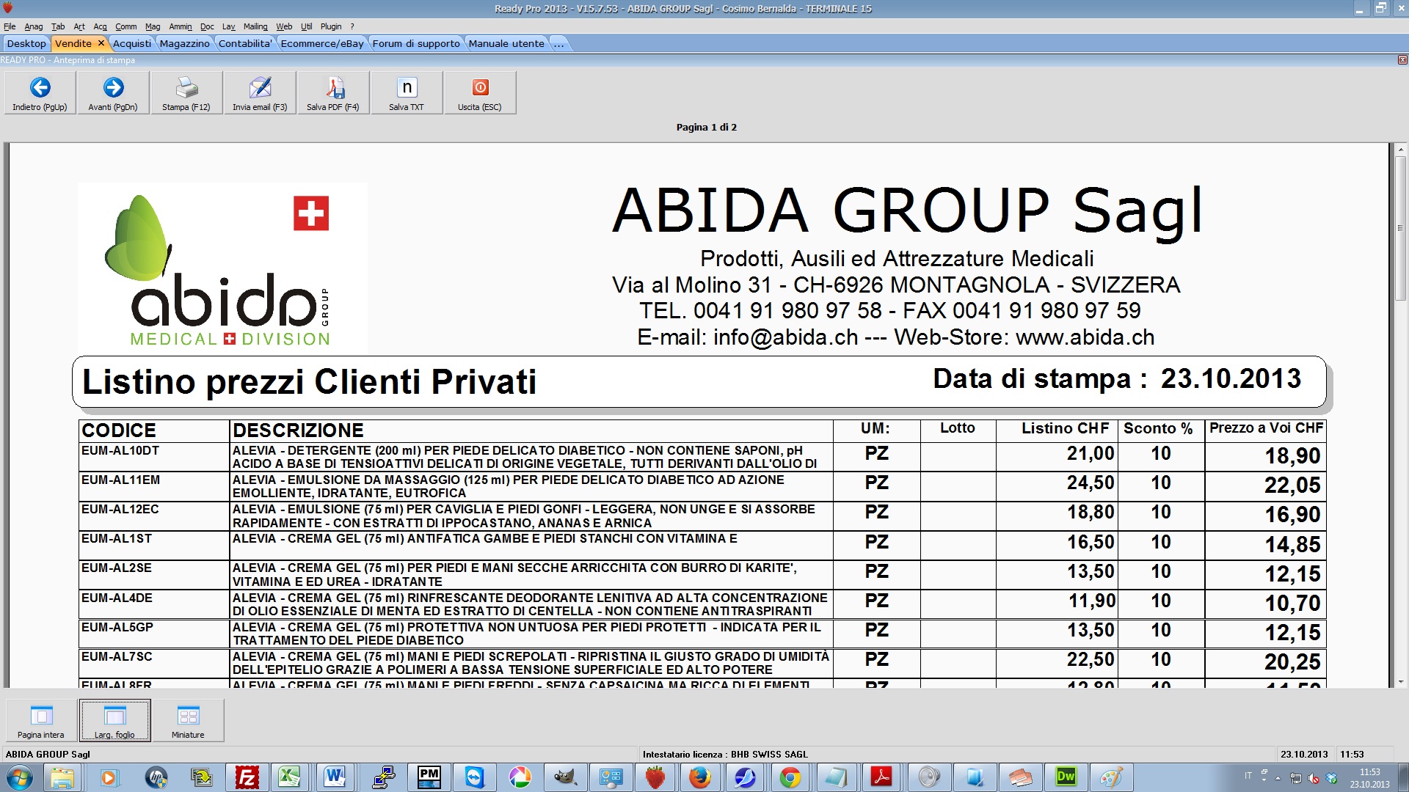
Task: Print document using Stampa (F12) icon
Action: coord(186,93)
